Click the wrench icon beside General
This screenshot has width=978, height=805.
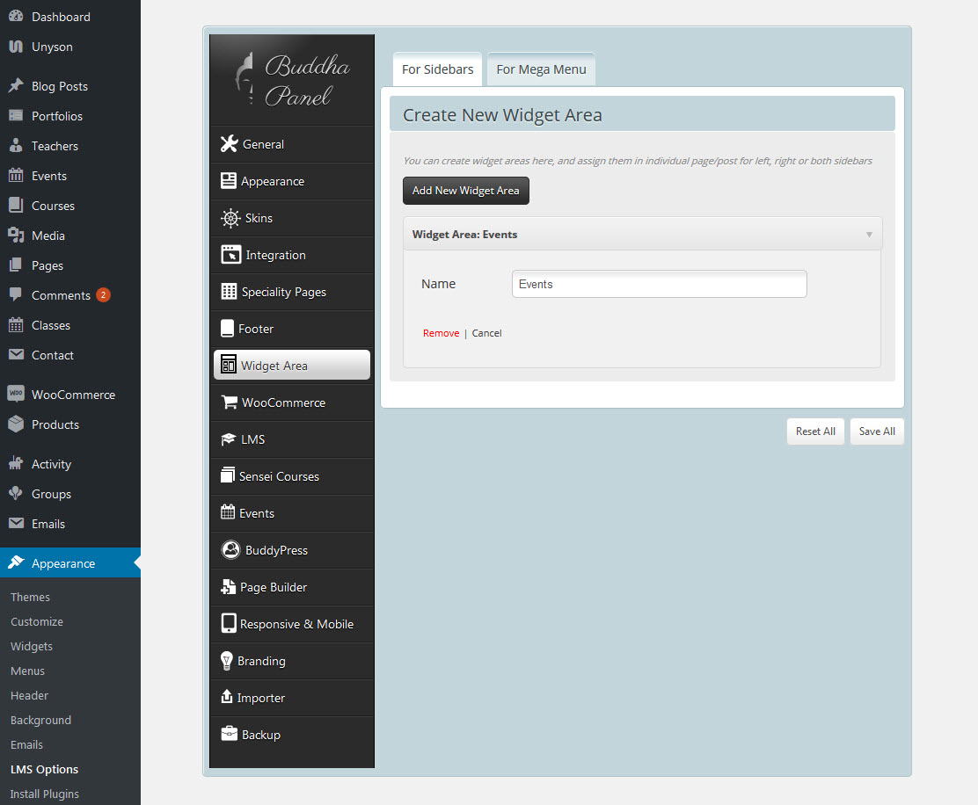click(229, 144)
